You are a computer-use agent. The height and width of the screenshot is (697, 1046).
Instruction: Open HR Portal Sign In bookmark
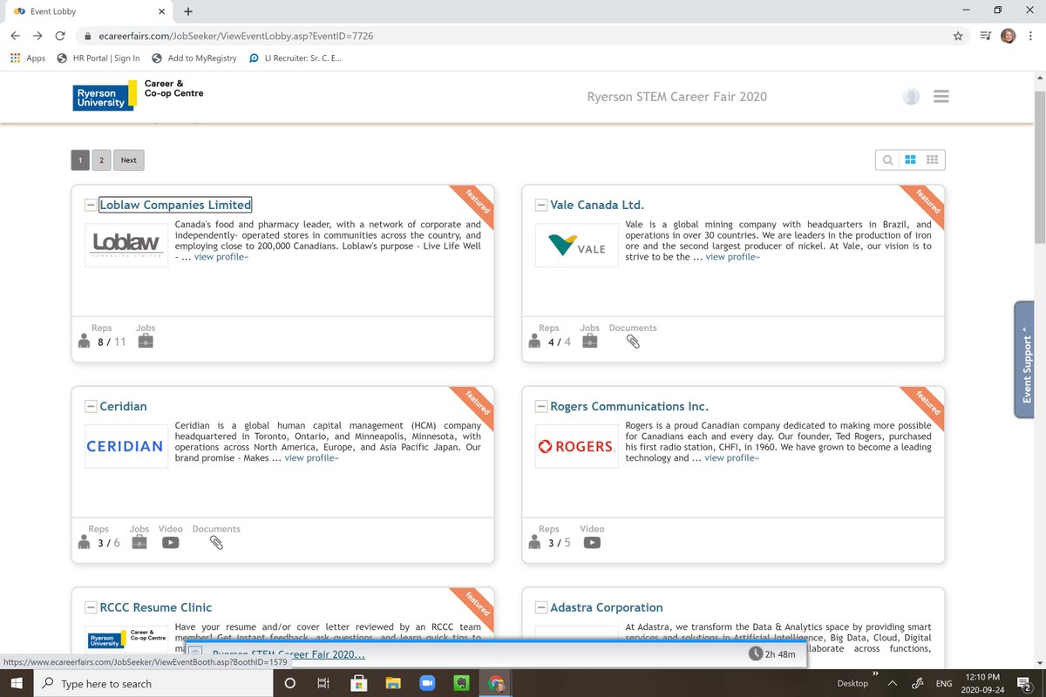[x=98, y=58]
